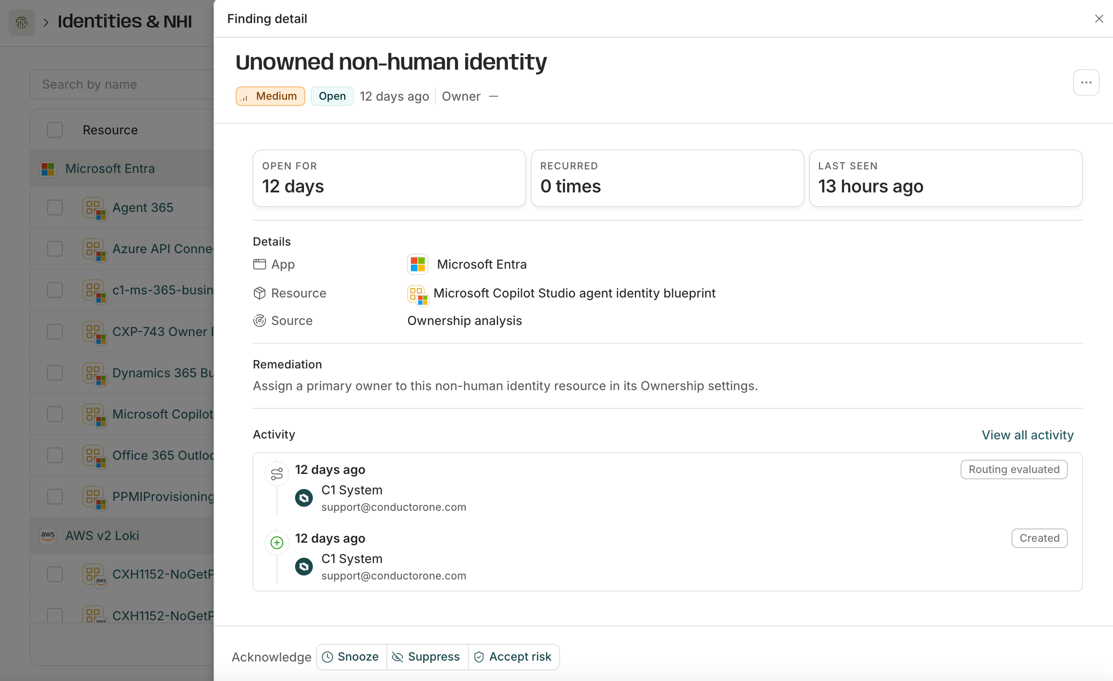Snooze this finding
This screenshot has height=681, width=1113.
pyautogui.click(x=351, y=657)
